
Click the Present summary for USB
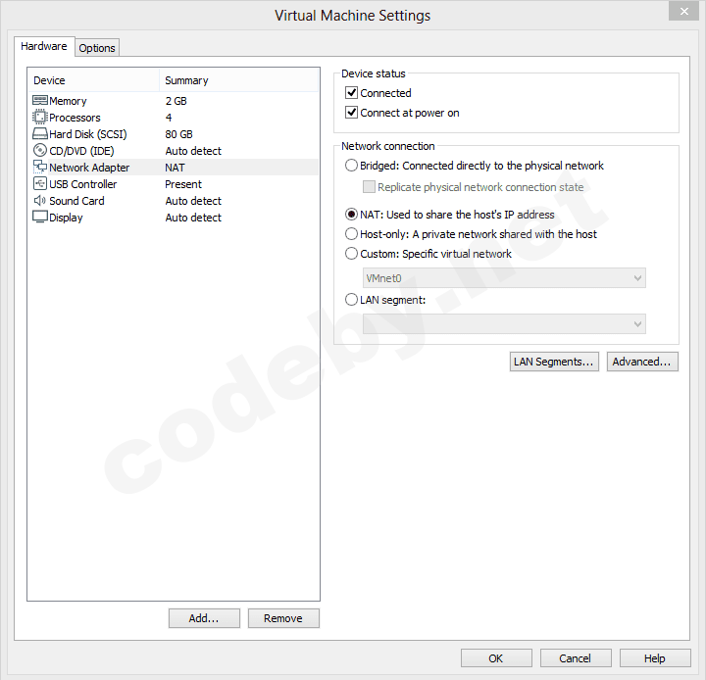coord(183,184)
